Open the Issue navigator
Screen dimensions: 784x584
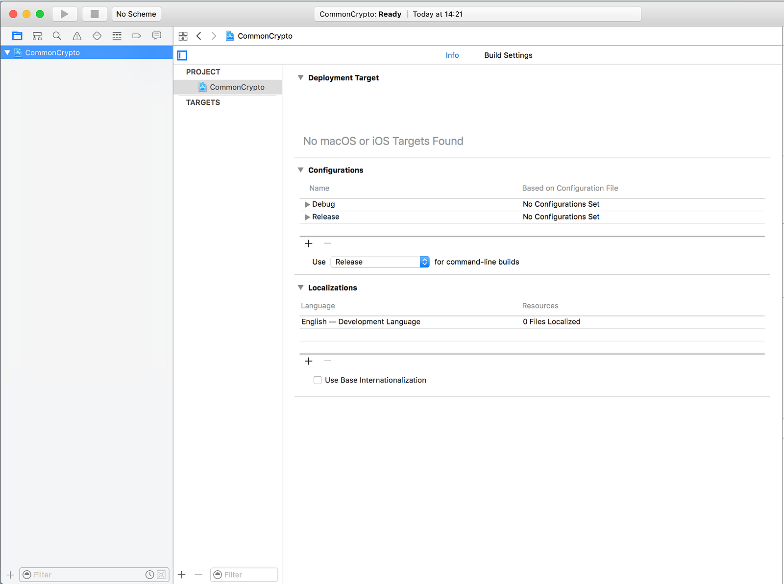point(77,36)
